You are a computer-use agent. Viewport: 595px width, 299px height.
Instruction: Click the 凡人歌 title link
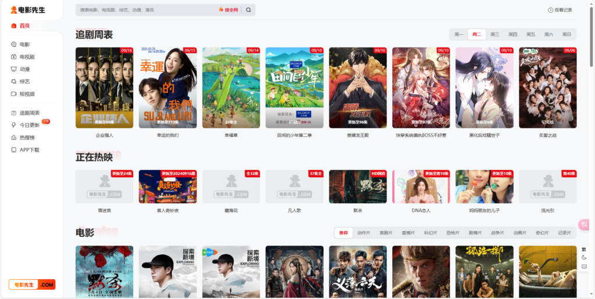coord(295,210)
